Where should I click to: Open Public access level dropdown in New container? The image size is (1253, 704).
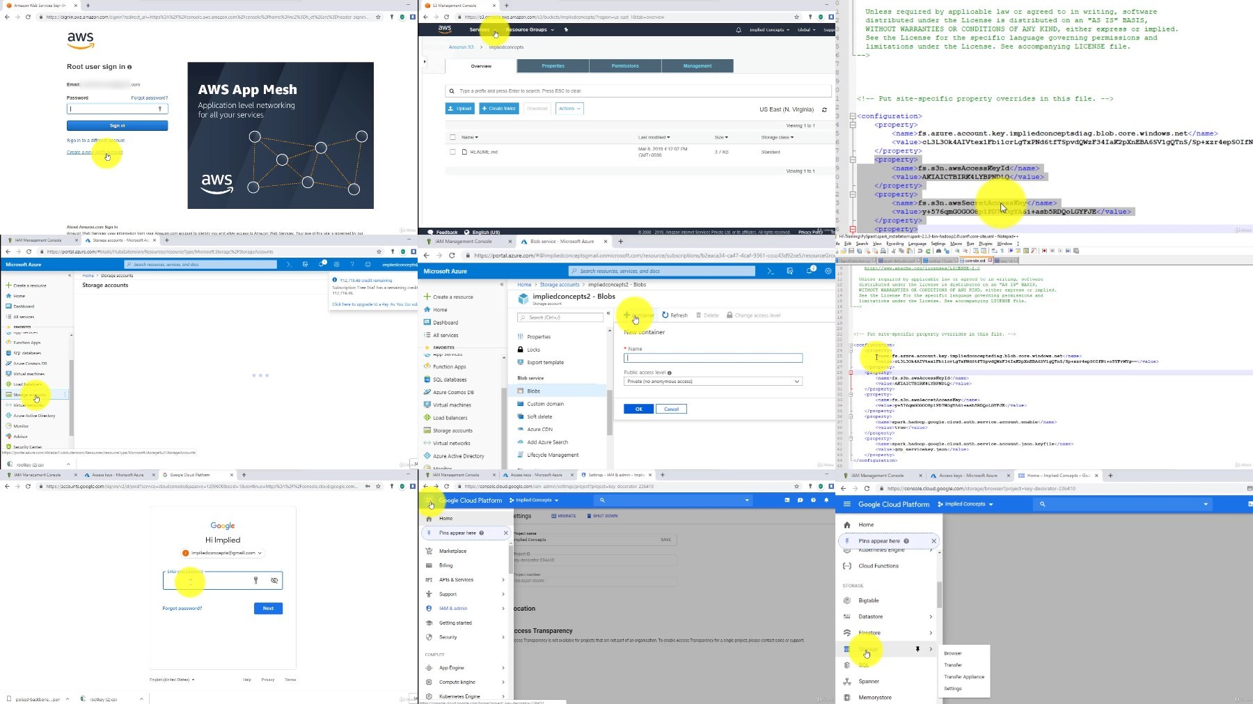coord(713,382)
